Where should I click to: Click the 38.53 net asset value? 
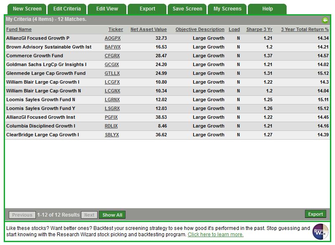(x=161, y=117)
